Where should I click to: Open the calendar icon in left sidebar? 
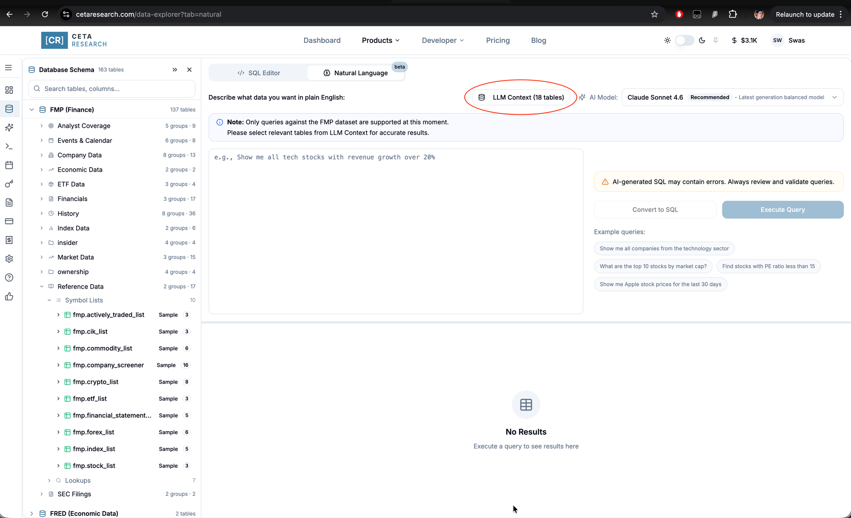[x=9, y=165]
